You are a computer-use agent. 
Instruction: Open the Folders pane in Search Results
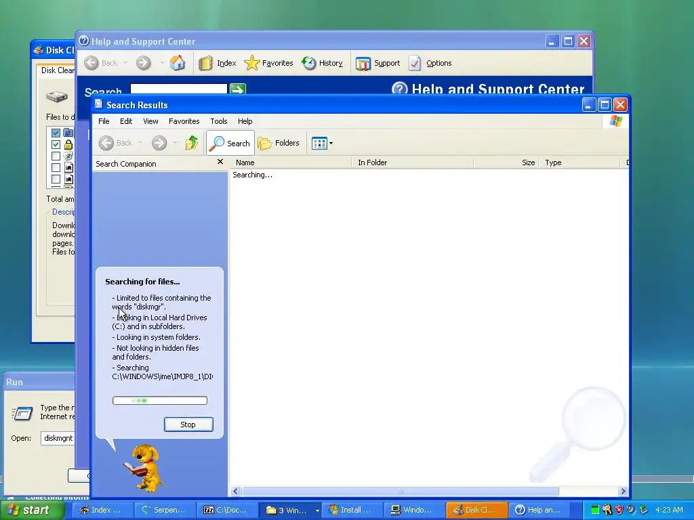[x=279, y=143]
